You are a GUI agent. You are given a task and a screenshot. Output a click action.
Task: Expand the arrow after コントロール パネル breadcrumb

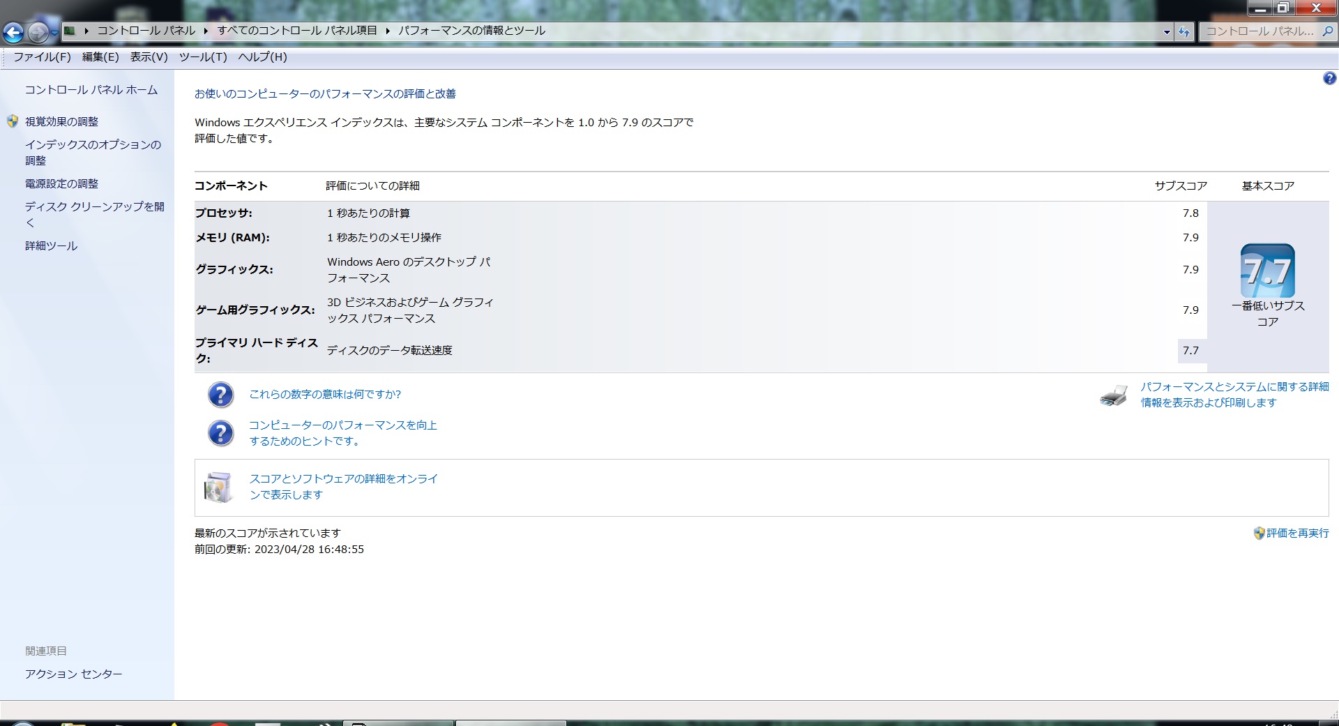point(206,31)
